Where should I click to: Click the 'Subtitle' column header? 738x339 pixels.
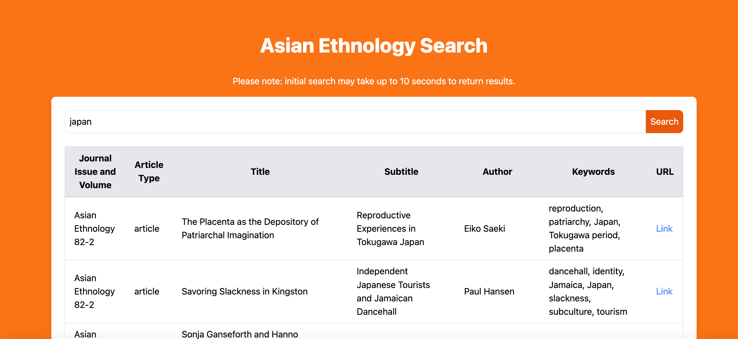[401, 172]
